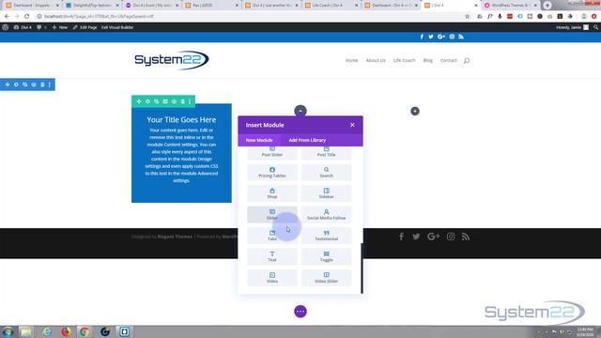The image size is (601, 338).
Task: Click the Windows Start button
Action: coord(8,331)
